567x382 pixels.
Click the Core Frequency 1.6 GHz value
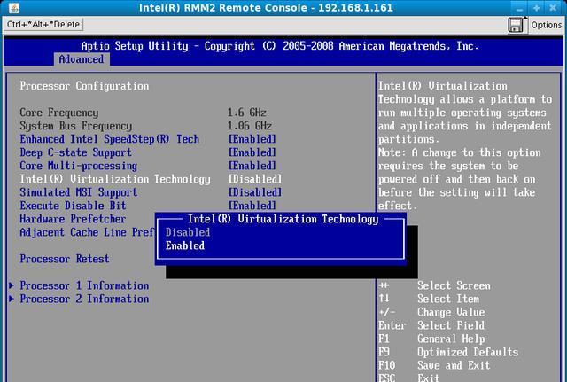(x=247, y=113)
